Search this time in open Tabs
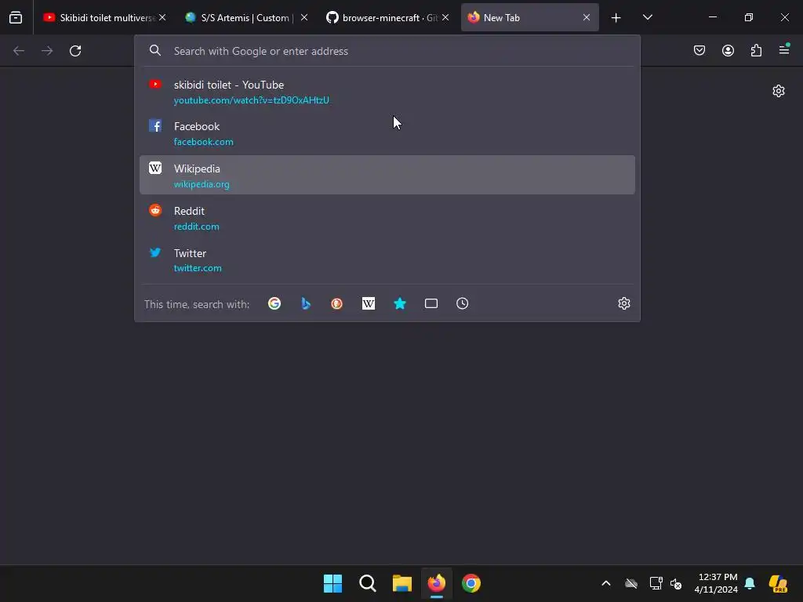803x602 pixels. pyautogui.click(x=431, y=303)
